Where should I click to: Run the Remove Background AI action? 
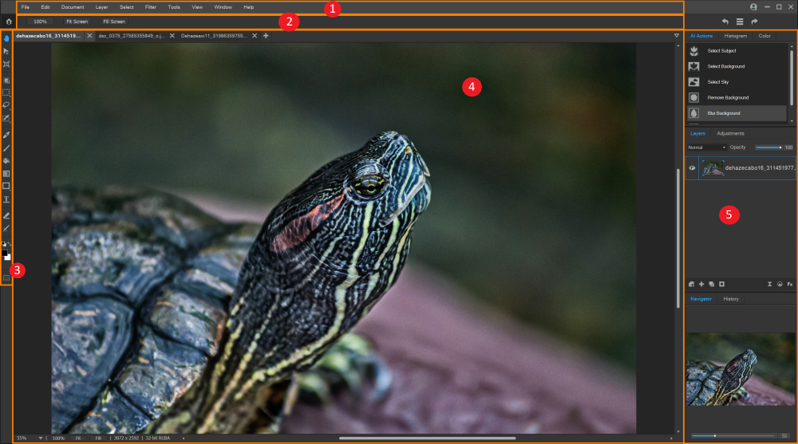point(727,97)
